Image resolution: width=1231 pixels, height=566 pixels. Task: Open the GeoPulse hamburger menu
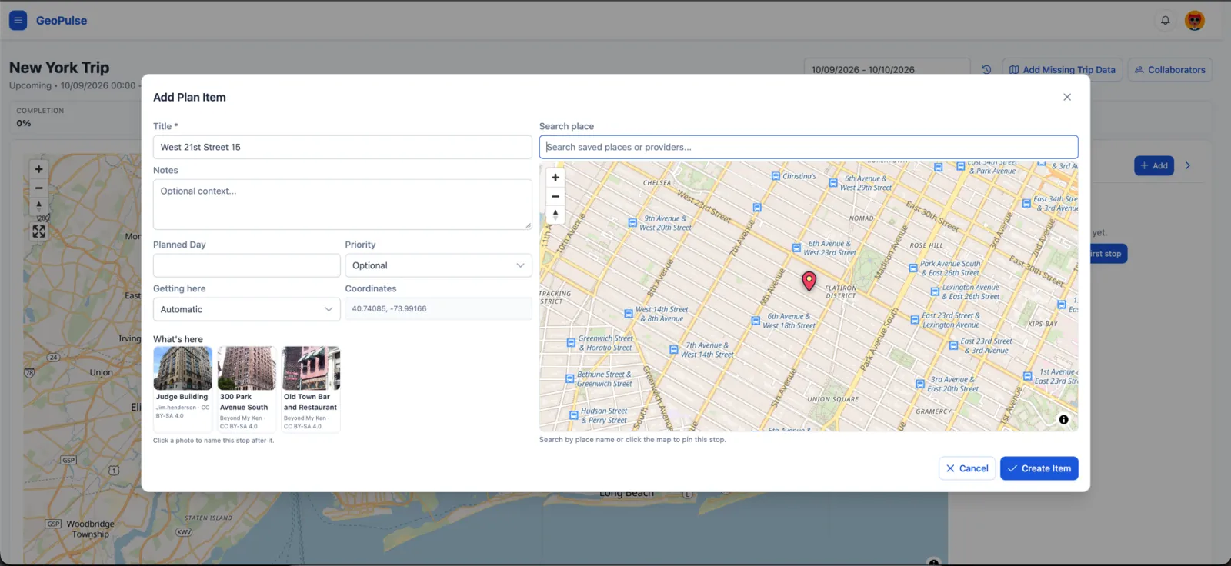(x=18, y=20)
